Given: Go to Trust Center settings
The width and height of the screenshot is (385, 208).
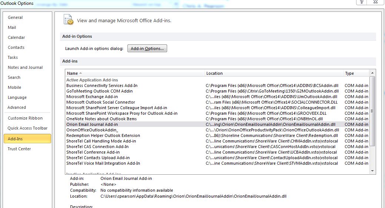Looking at the screenshot, I should tap(19, 149).
